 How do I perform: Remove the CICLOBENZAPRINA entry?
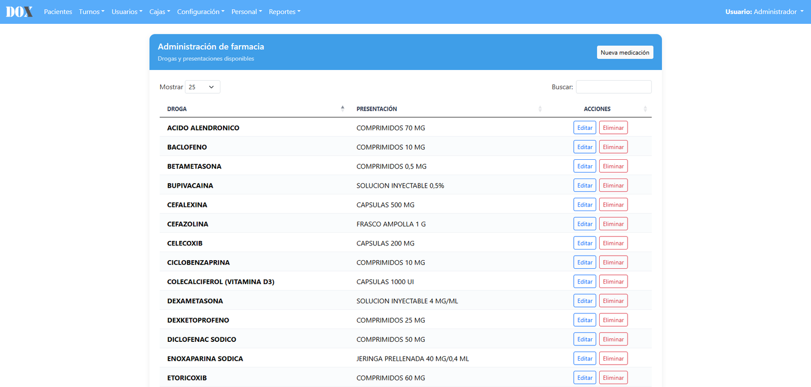[613, 263]
